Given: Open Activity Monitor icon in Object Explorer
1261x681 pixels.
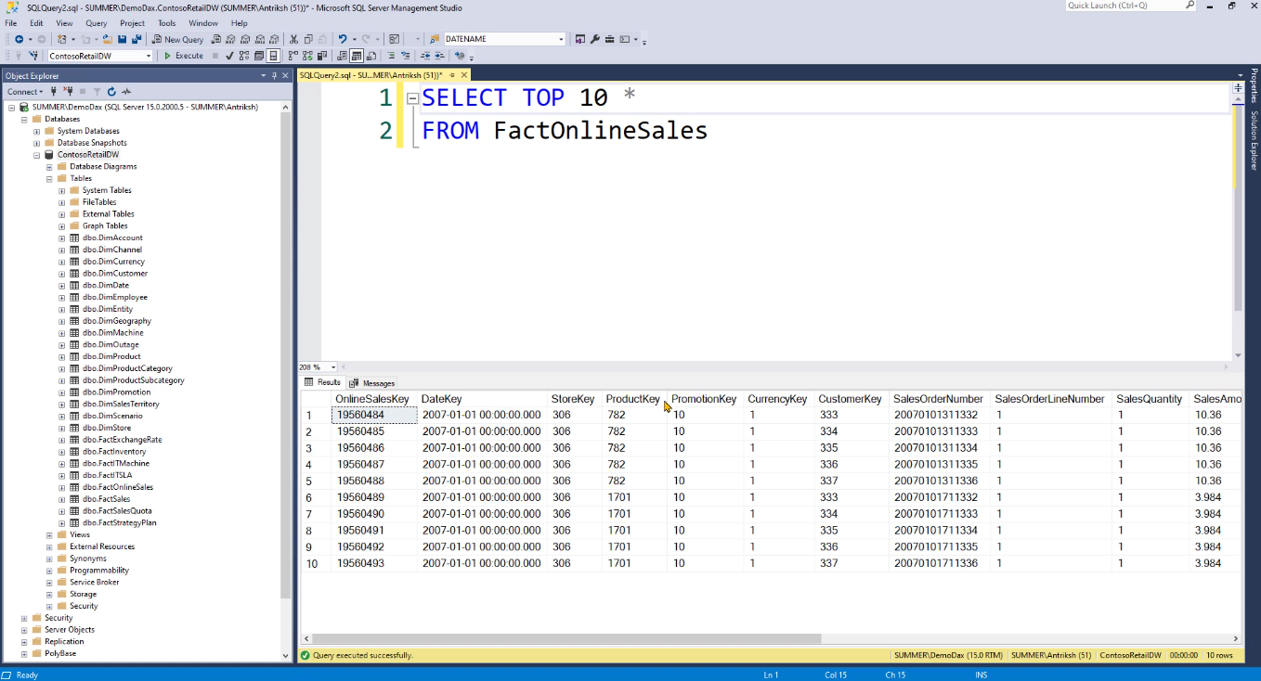Looking at the screenshot, I should click(x=126, y=92).
